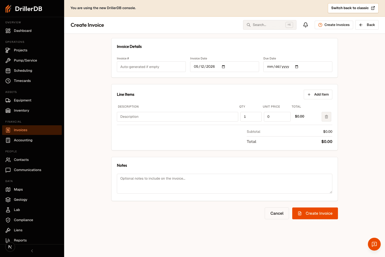Click the Create Invoices help button
Viewport: 385px width, 257px height.
click(334, 25)
